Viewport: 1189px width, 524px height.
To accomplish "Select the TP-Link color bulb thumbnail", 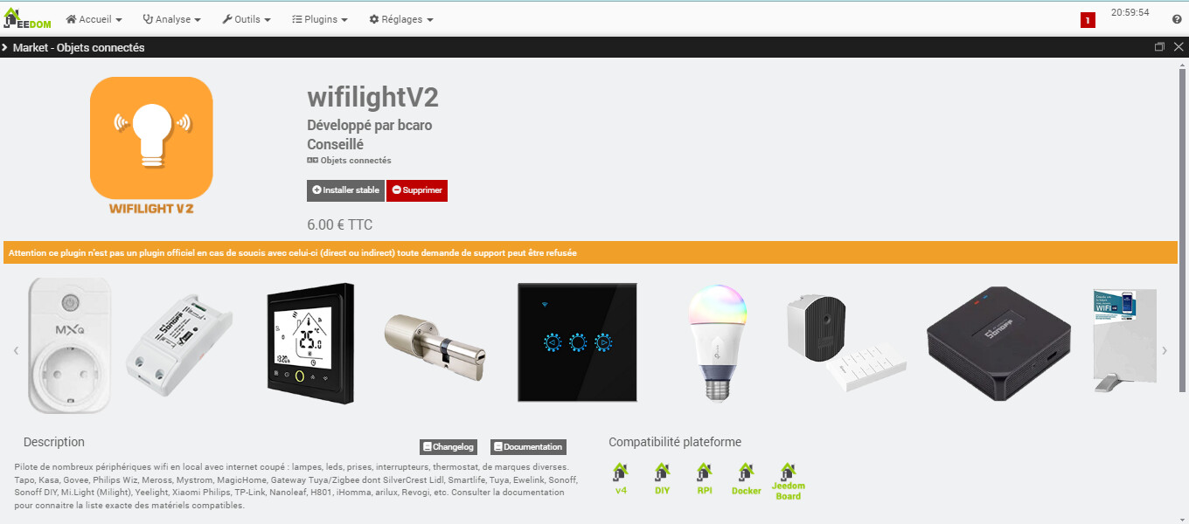I will (x=718, y=343).
